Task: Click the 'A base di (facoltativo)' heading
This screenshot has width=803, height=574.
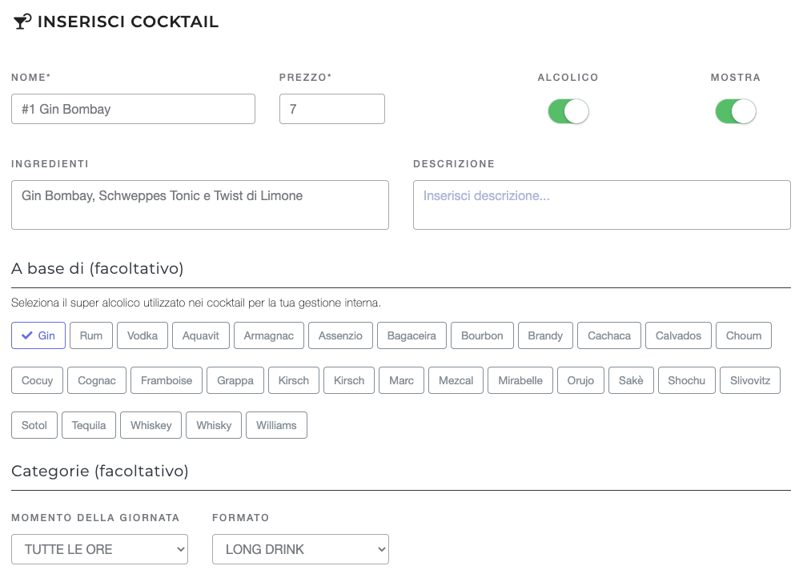Action: click(98, 268)
